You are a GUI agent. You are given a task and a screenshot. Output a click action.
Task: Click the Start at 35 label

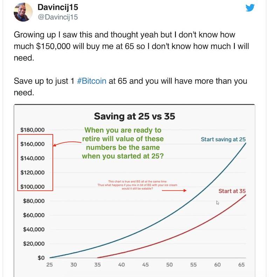coord(232,191)
